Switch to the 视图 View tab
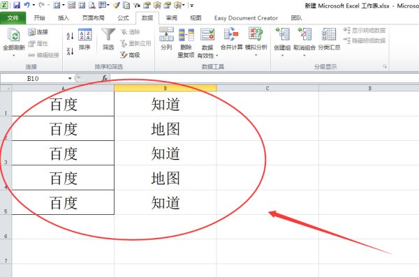419x277 pixels. [x=196, y=18]
